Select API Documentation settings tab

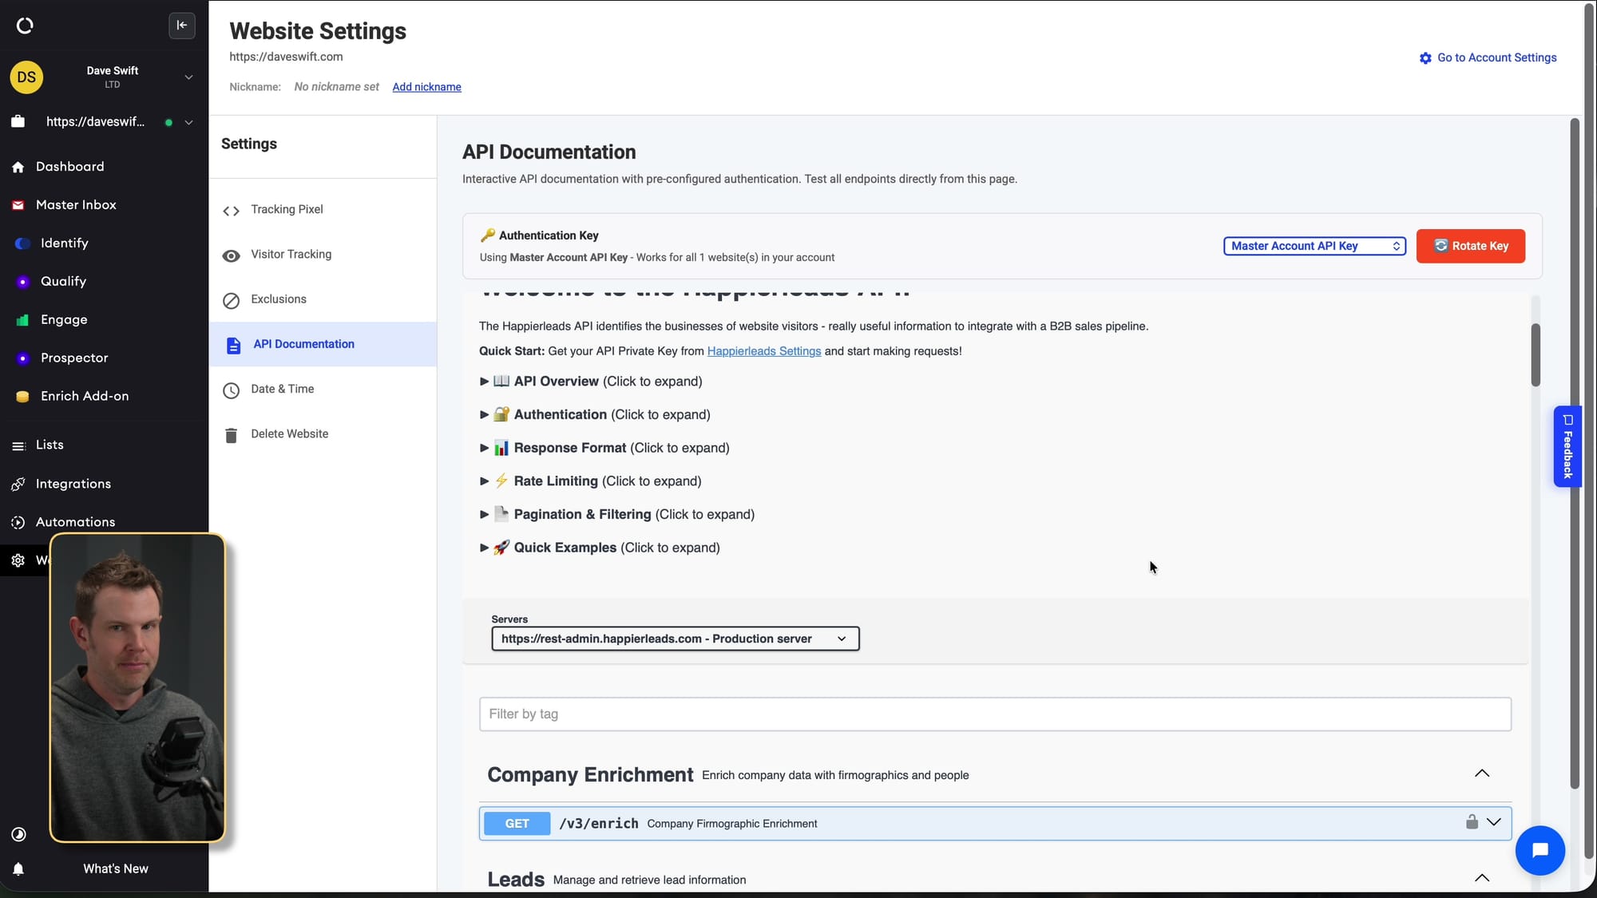point(323,344)
